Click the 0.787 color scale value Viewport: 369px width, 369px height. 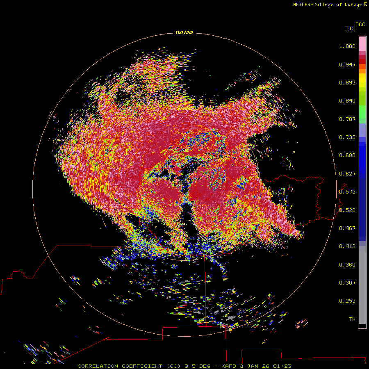pyautogui.click(x=347, y=119)
